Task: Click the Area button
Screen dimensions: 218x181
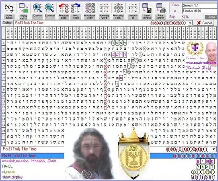Action: point(211,17)
